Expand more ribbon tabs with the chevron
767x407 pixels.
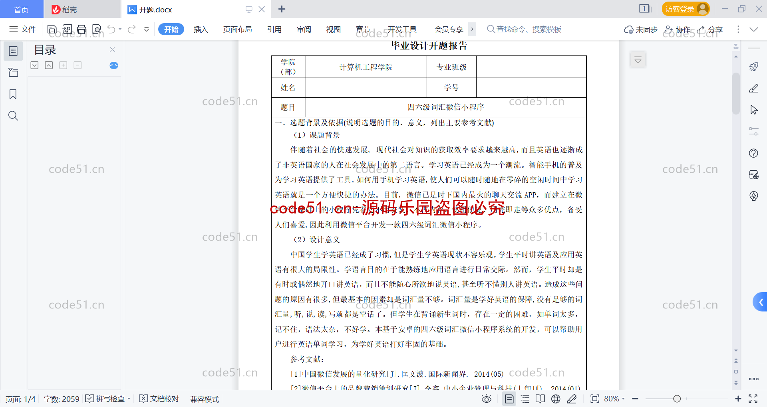tap(472, 29)
